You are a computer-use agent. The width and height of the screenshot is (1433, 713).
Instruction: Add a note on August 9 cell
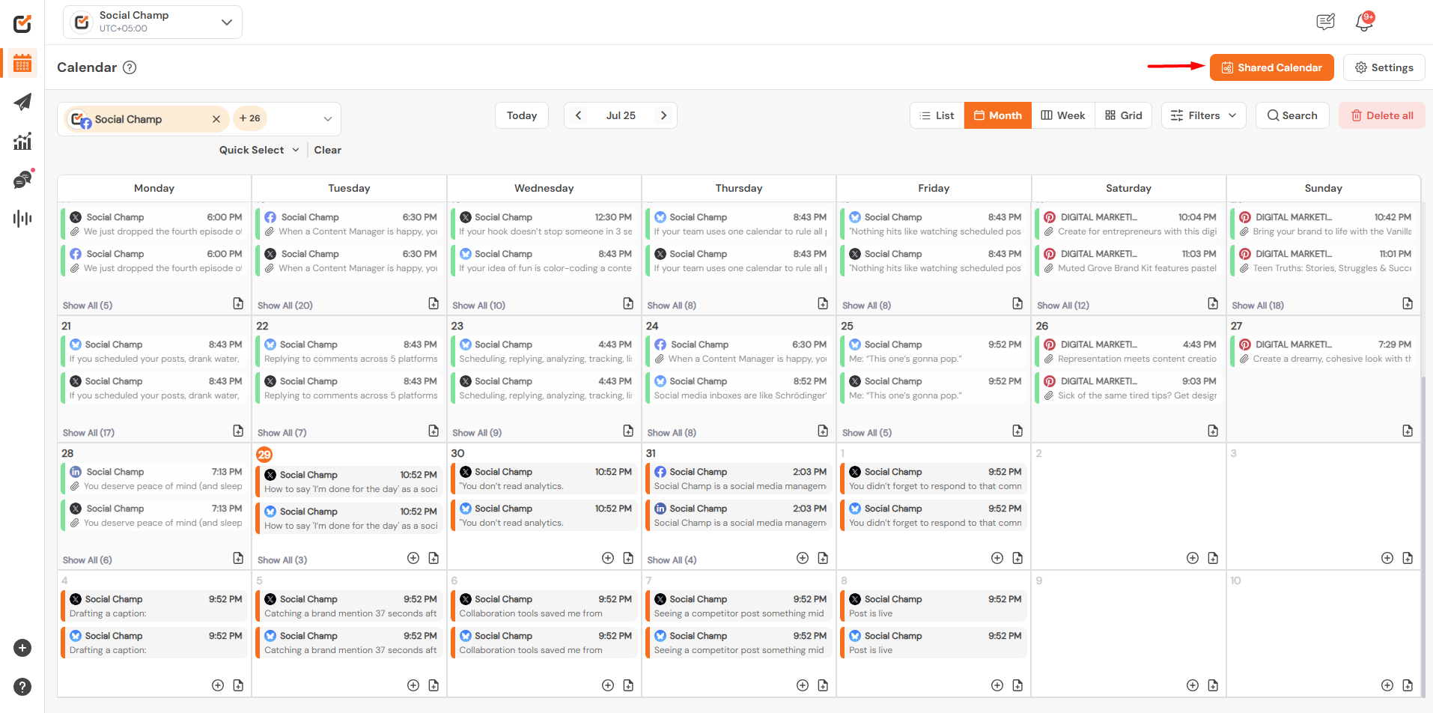pos(1213,685)
